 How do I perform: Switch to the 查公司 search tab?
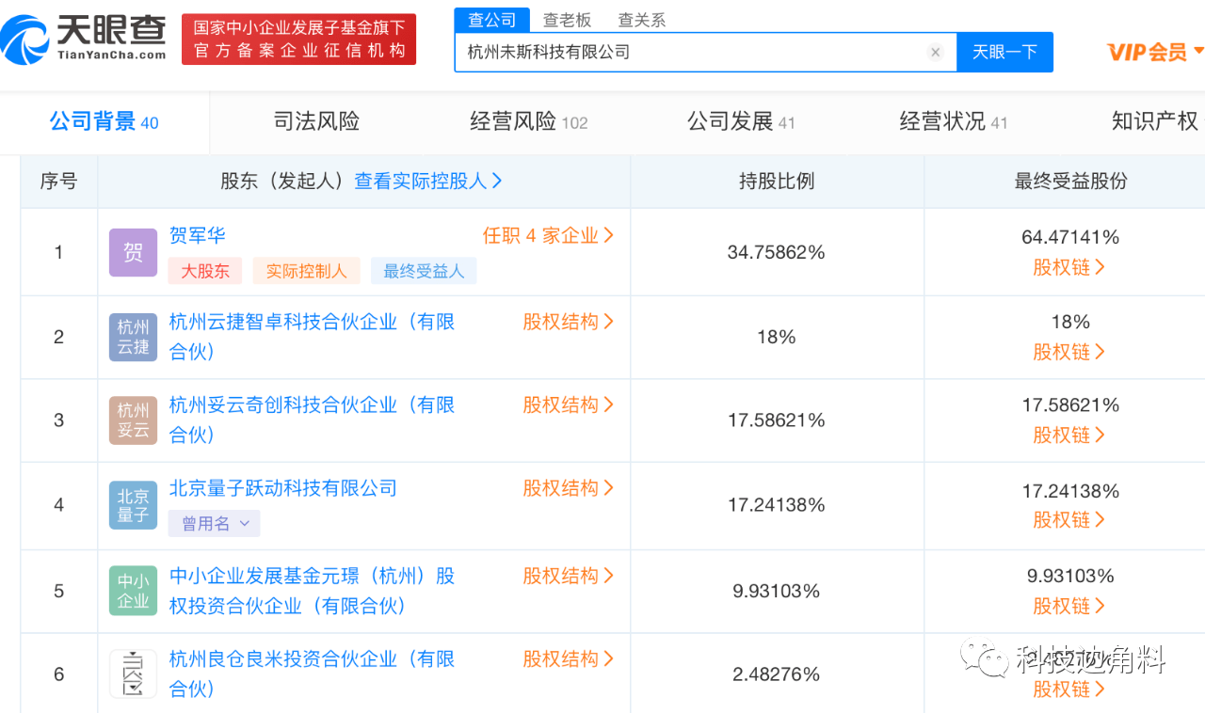click(x=491, y=20)
